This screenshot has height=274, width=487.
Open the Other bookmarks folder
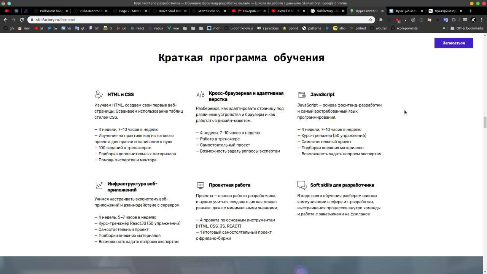(467, 28)
